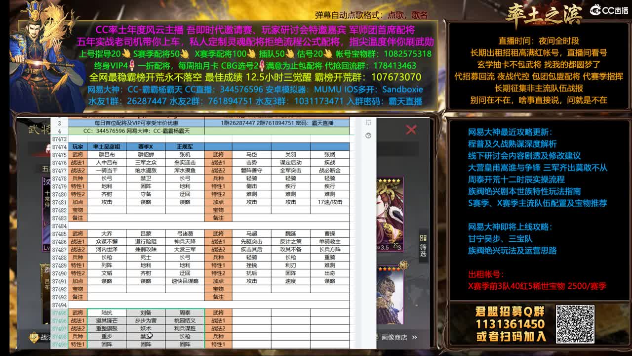Click the 兼弱攻昧 tactic cell
This screenshot has width=632, height=356.
pyautogui.click(x=146, y=250)
